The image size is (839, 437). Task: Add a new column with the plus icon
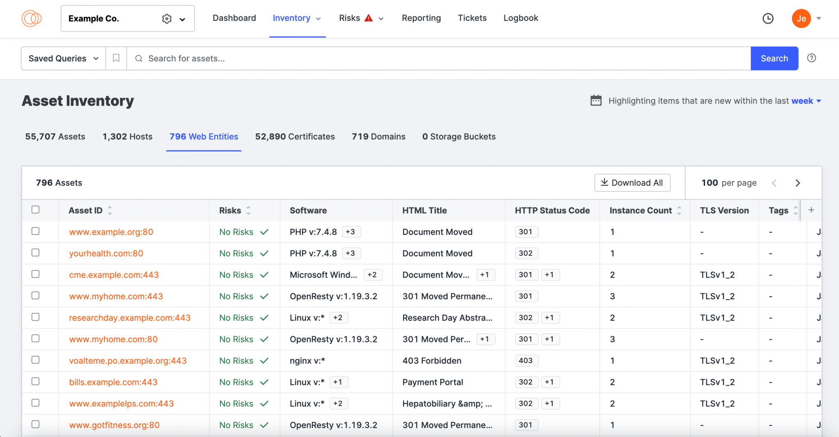click(812, 210)
